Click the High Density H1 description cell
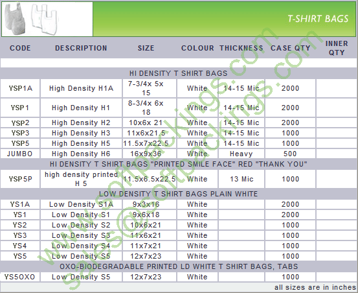 tap(81, 108)
